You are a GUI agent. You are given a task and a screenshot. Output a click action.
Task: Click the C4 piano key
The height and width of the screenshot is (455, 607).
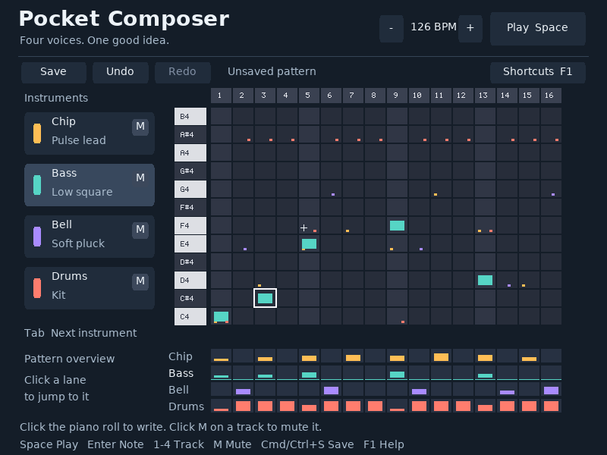(x=190, y=316)
